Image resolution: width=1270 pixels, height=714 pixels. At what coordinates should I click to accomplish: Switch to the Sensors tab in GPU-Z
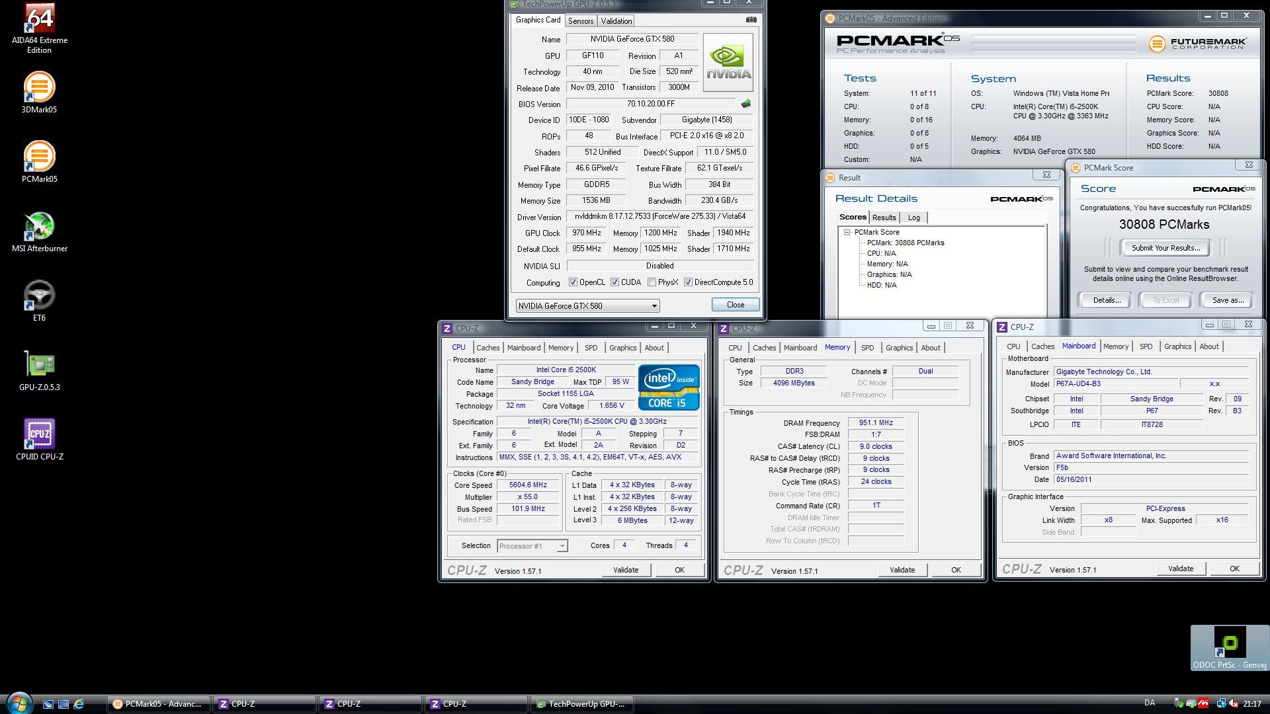click(581, 21)
